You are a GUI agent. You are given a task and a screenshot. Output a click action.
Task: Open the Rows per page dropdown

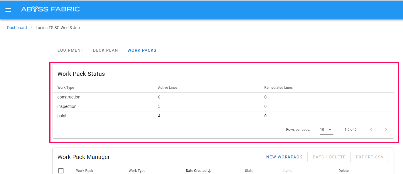click(x=326, y=130)
